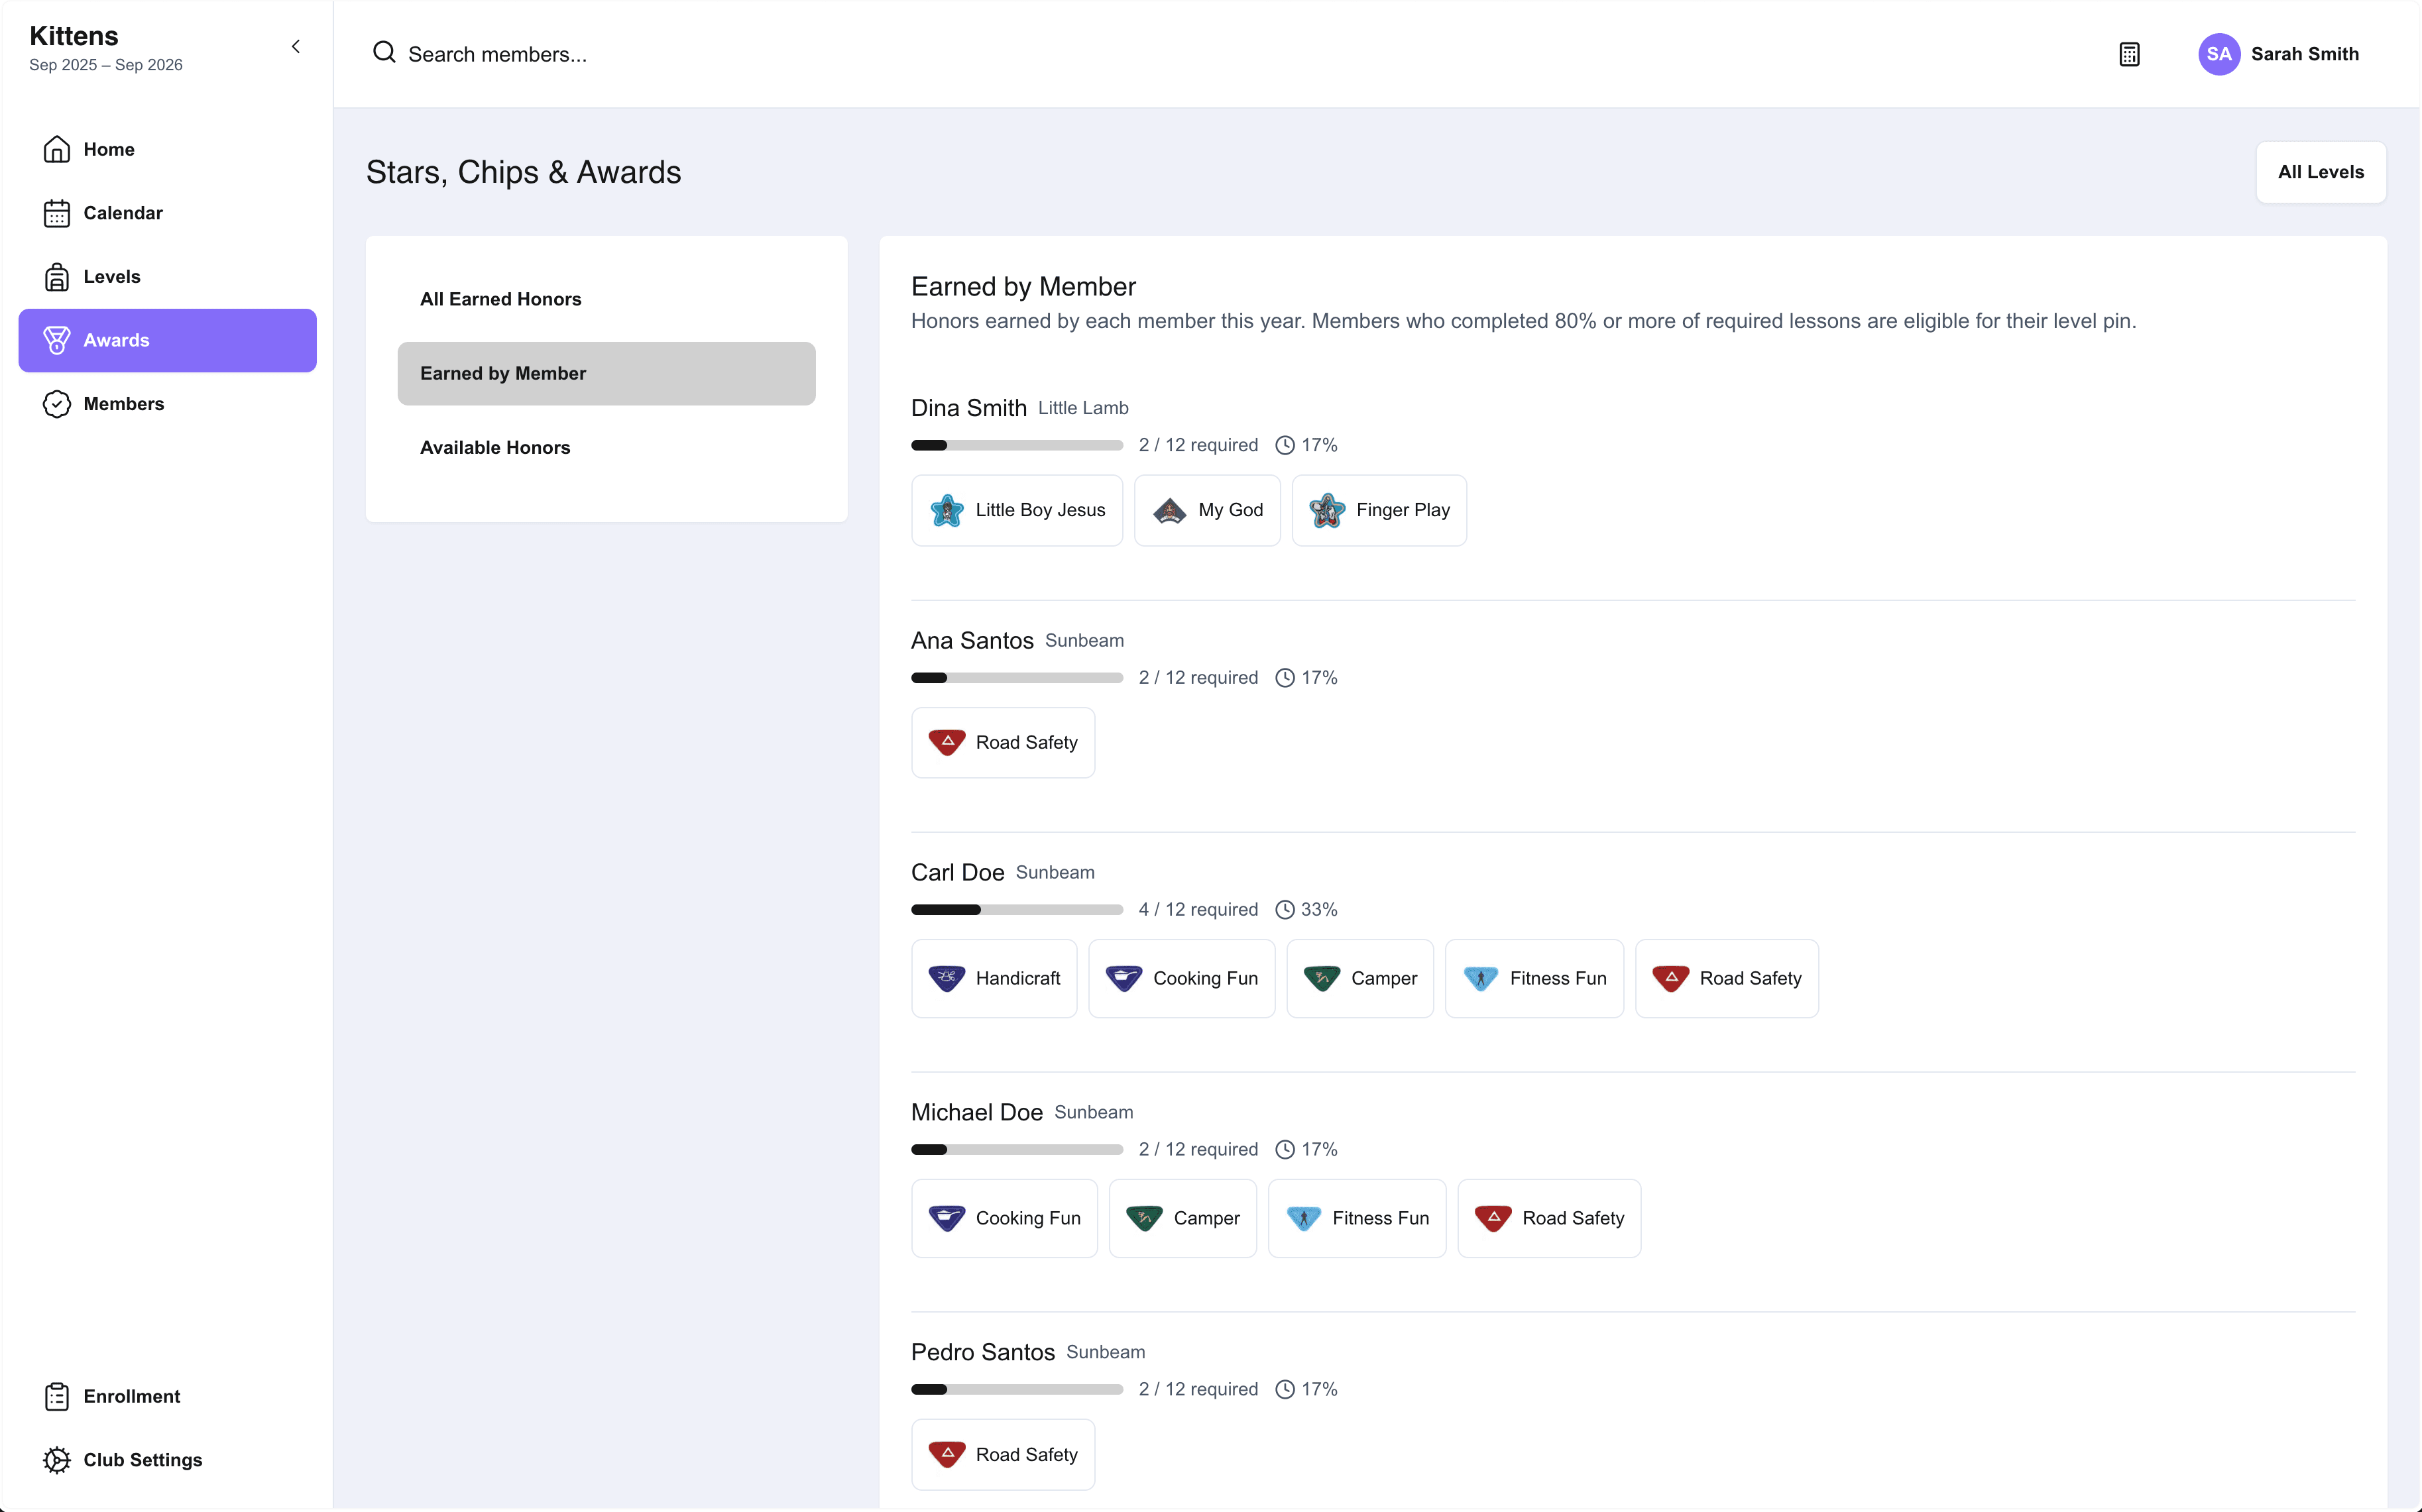Screen dimensions: 2422x1512
Task: Click Ana Santos Road Safety badge icon
Action: 947,742
